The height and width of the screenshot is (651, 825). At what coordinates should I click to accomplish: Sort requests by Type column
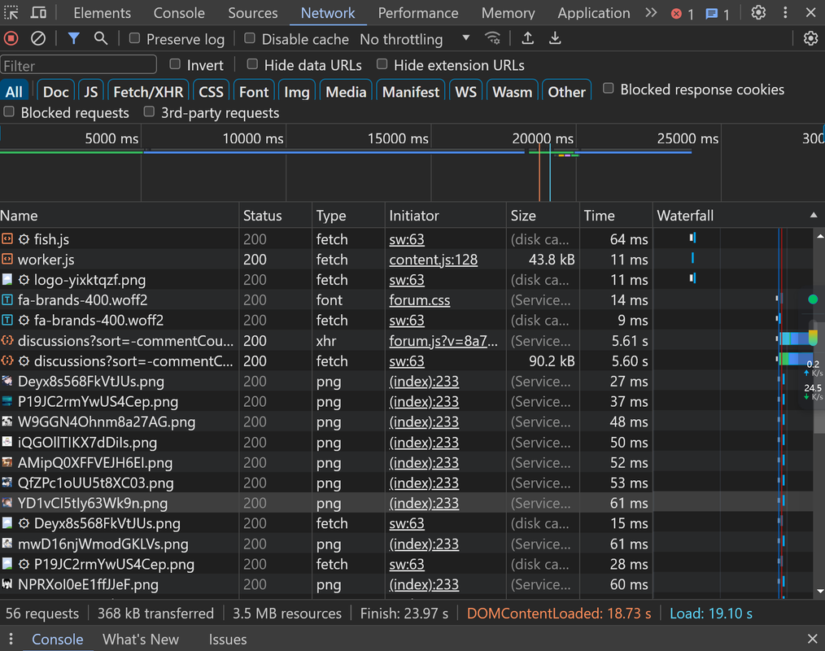[348, 216]
